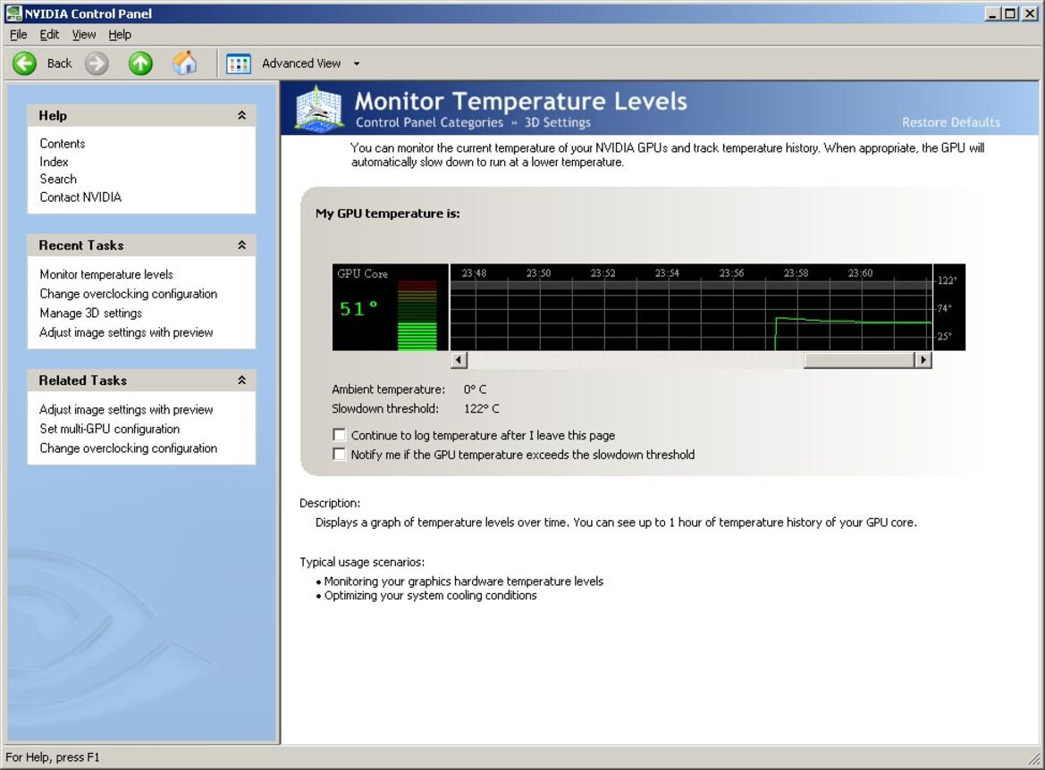Click the Back text label in toolbar

59,63
